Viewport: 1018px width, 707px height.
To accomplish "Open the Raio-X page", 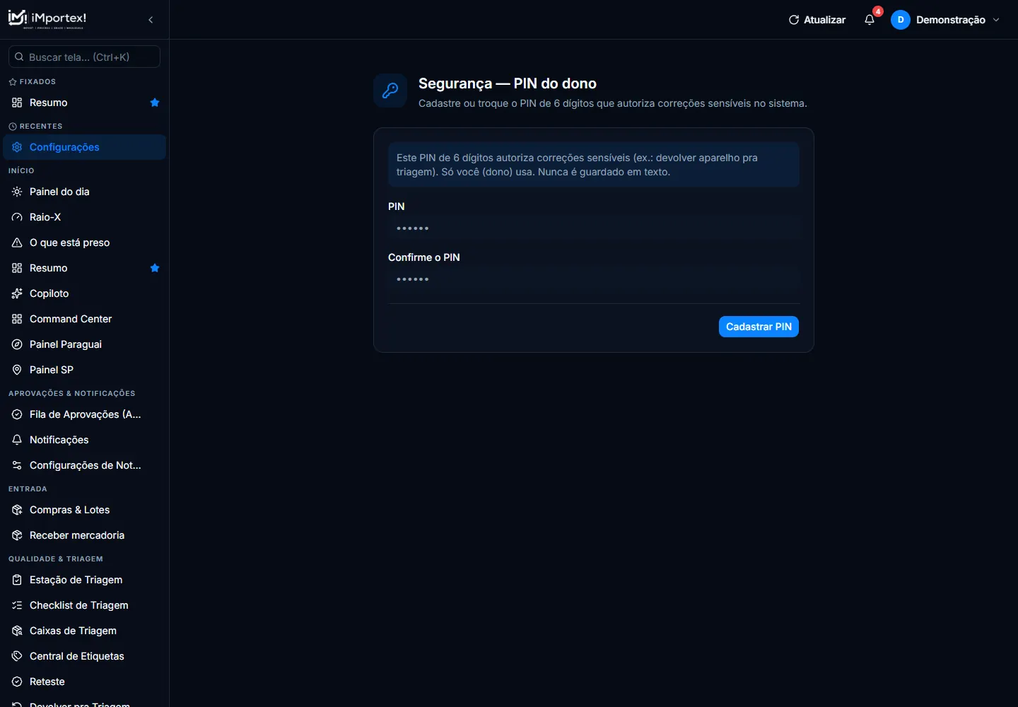I will 85,217.
